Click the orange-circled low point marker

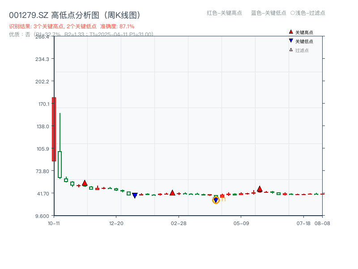[215, 200]
